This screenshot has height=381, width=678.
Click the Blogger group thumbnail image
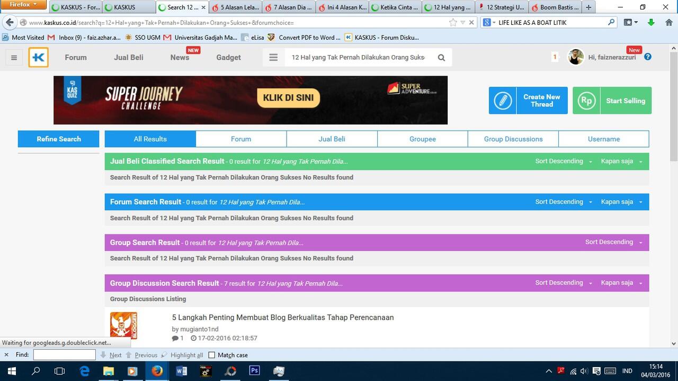point(123,325)
